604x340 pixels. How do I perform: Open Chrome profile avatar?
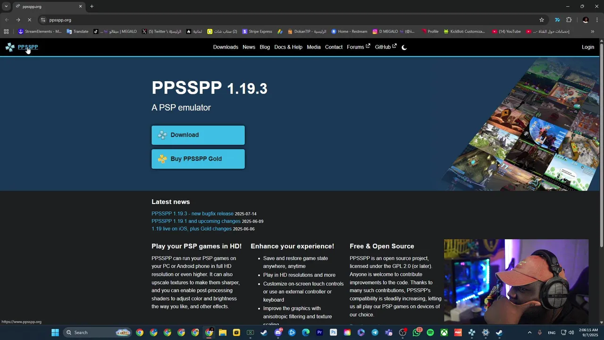click(586, 20)
